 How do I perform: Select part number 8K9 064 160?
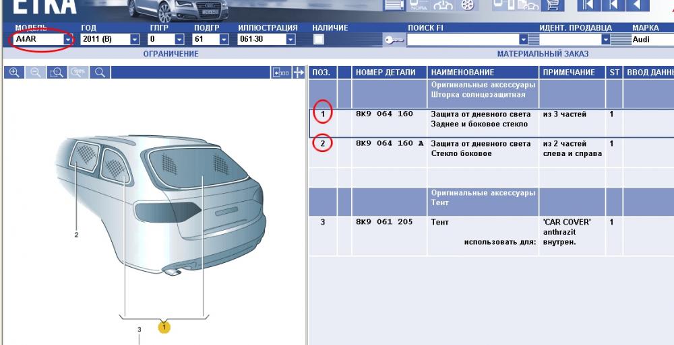[384, 114]
